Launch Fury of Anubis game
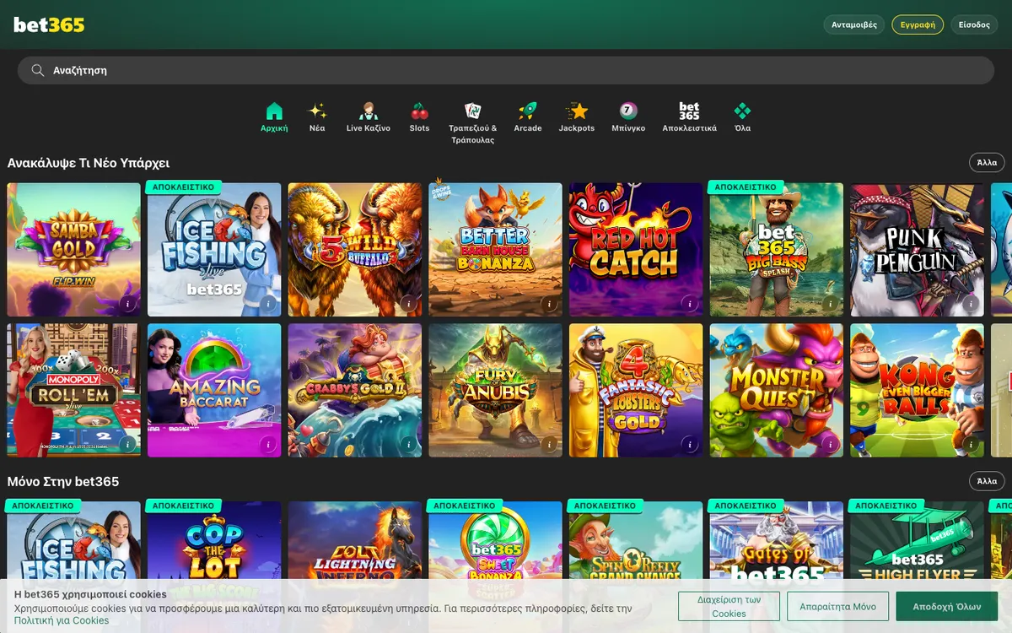This screenshot has width=1012, height=633. (495, 391)
